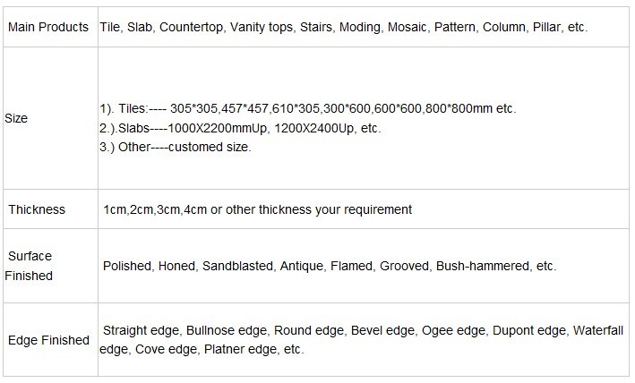Click 'Ogee edge' in the edge list
Screen dimensions: 635x383
pos(453,330)
